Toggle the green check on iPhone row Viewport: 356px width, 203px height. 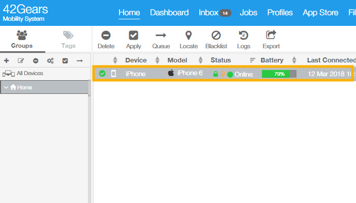(x=102, y=74)
